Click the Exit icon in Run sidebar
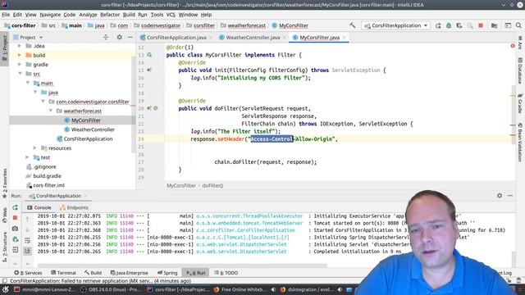The image size is (525, 295). pyautogui.click(x=15, y=250)
